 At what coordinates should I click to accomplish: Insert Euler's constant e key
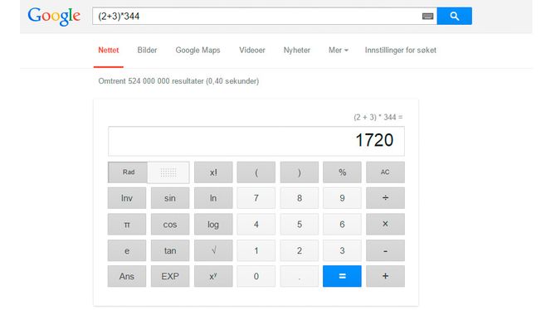coord(127,250)
